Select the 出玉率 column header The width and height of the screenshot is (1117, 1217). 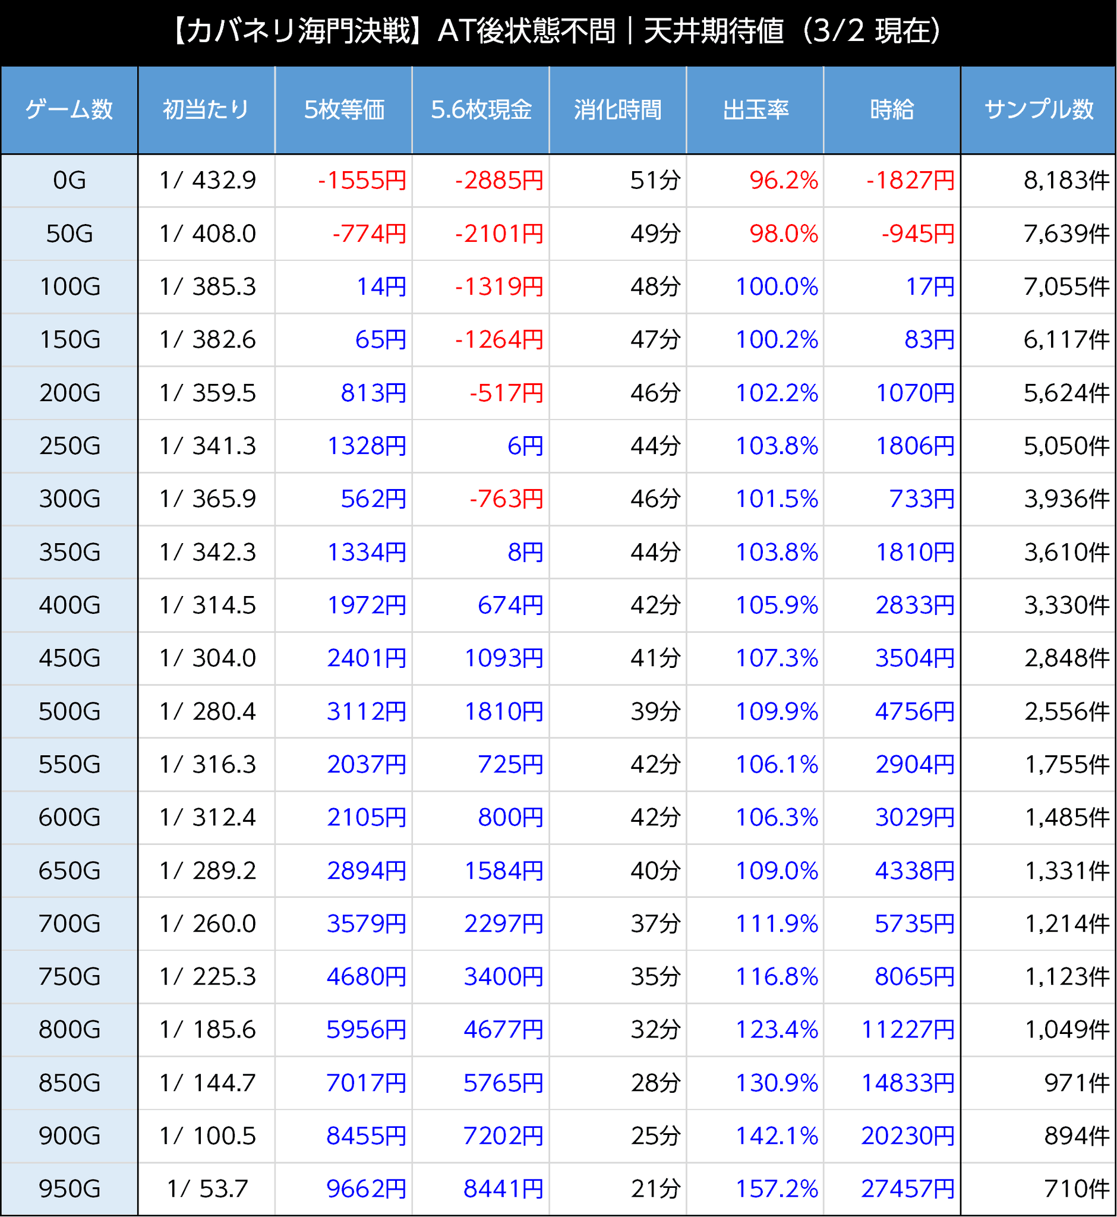pos(755,109)
